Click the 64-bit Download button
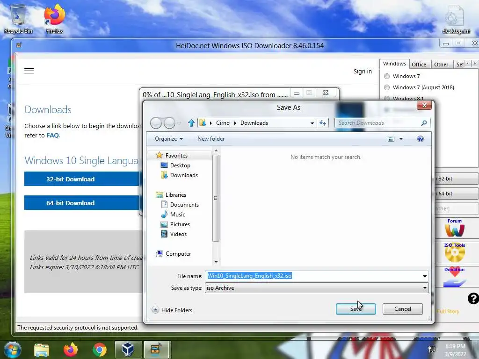479x359 pixels. [x=81, y=203]
